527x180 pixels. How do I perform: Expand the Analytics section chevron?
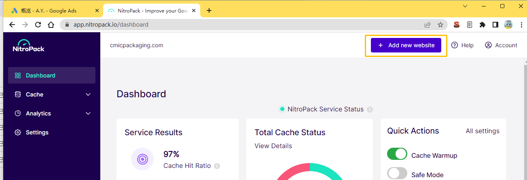tap(88, 113)
